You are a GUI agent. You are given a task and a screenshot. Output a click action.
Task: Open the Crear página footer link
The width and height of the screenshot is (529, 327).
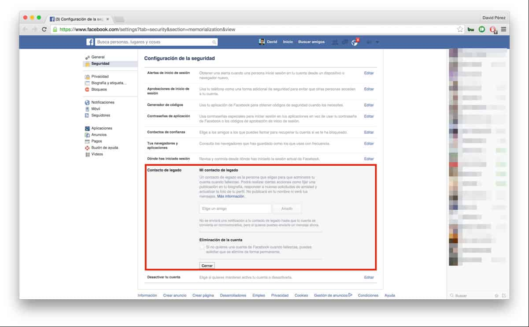[203, 295]
